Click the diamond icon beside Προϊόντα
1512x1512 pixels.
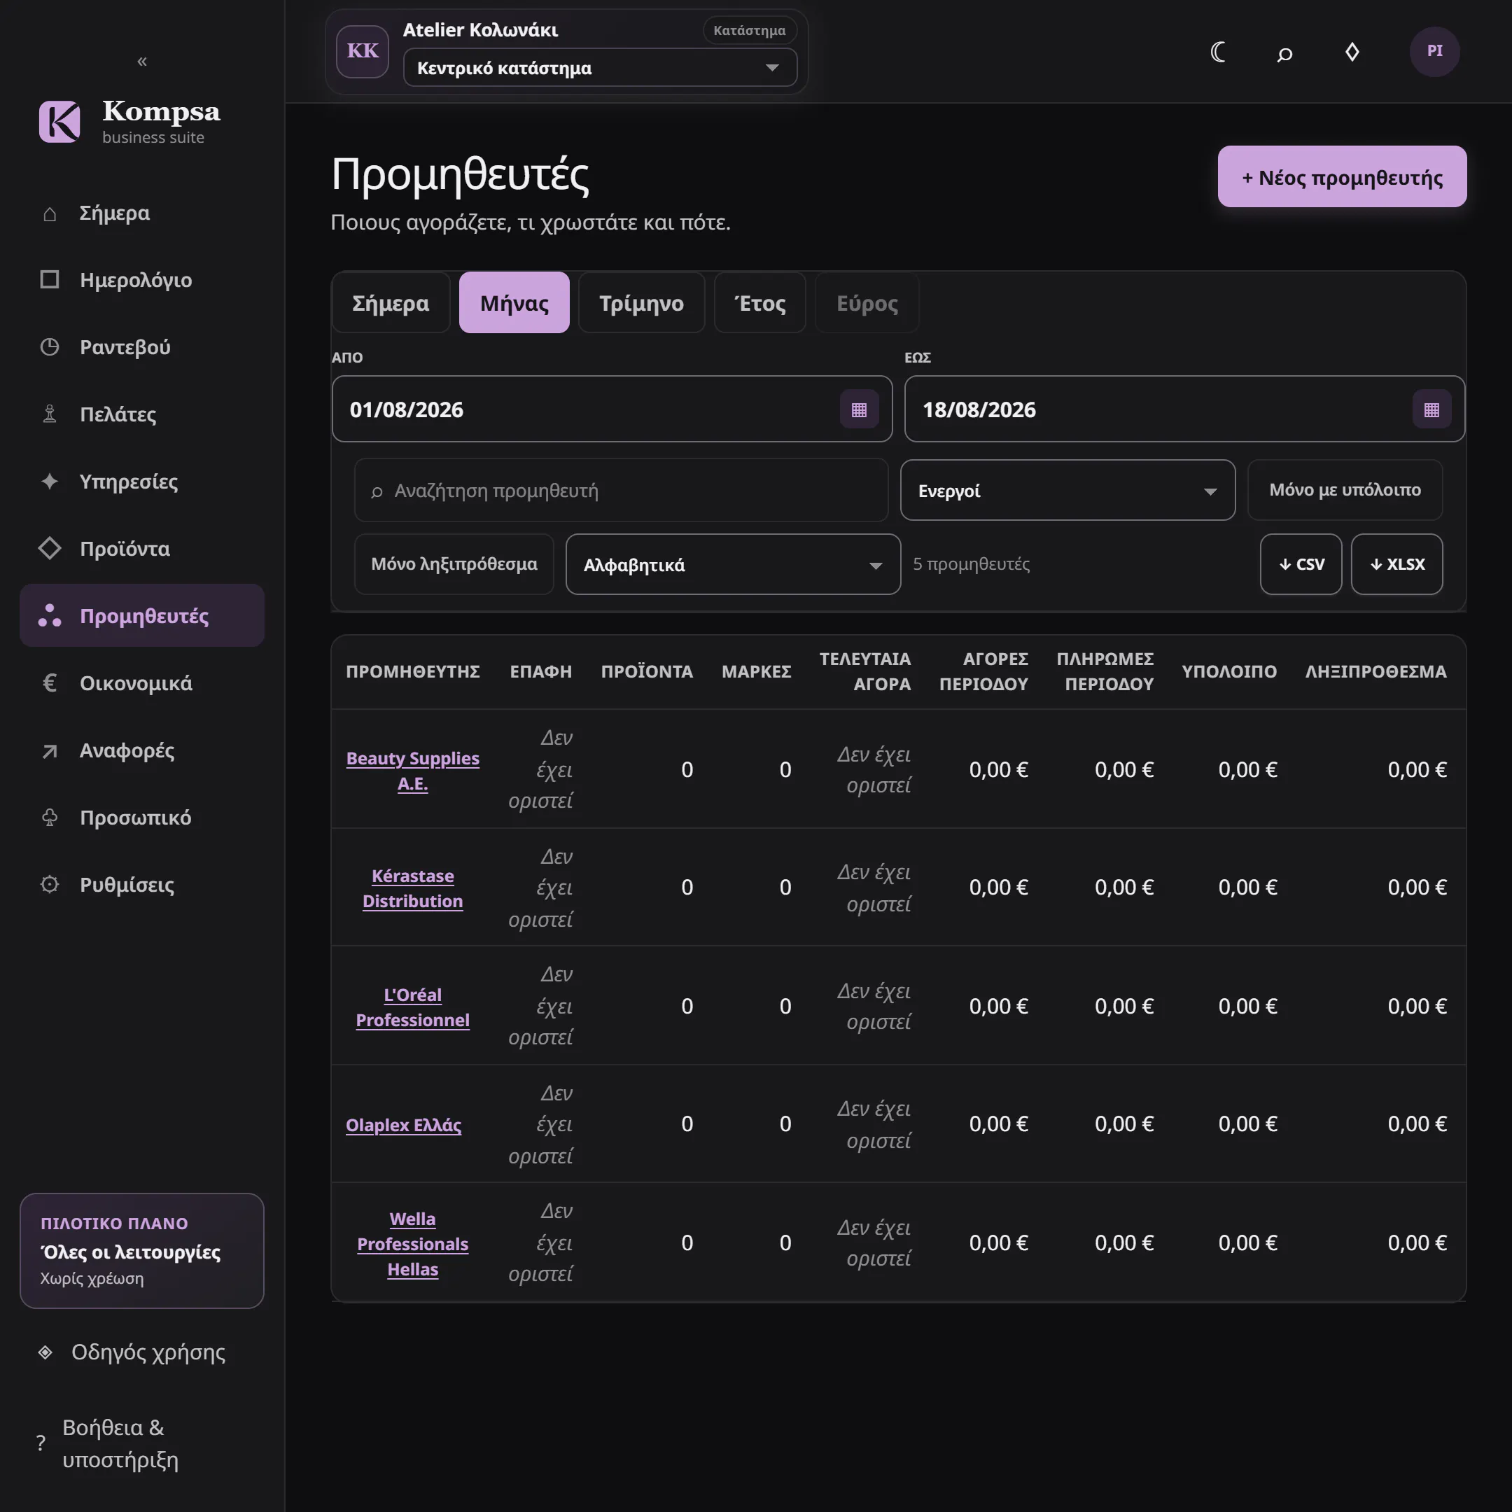point(49,549)
